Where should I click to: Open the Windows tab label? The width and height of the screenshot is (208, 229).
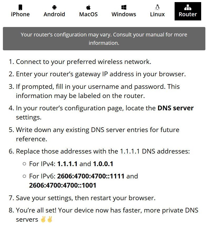click(124, 14)
